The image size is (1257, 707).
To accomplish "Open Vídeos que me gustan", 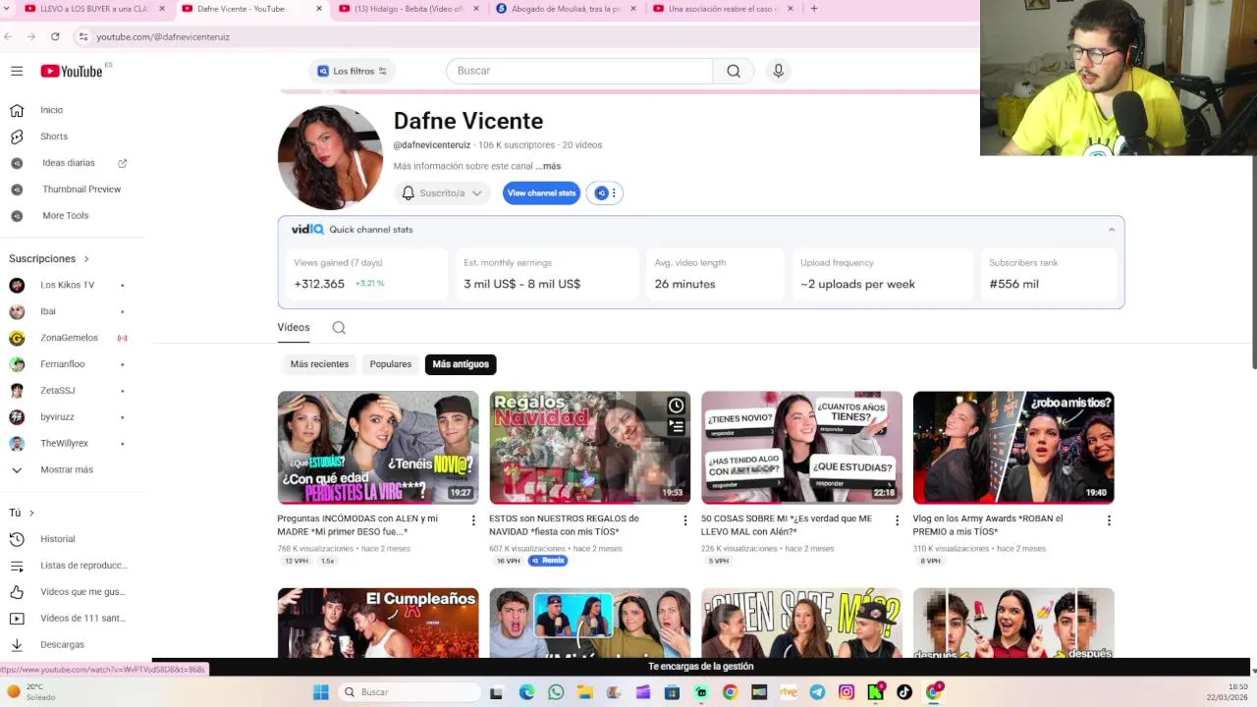I will [x=82, y=592].
